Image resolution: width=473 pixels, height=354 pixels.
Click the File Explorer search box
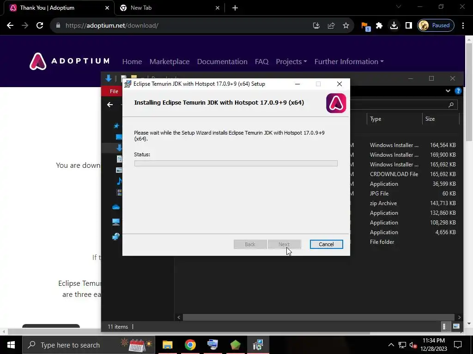[404, 105]
